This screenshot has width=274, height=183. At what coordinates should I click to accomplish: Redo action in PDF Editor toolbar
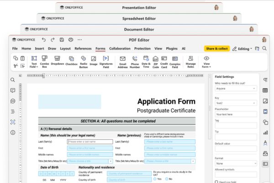(53, 40)
